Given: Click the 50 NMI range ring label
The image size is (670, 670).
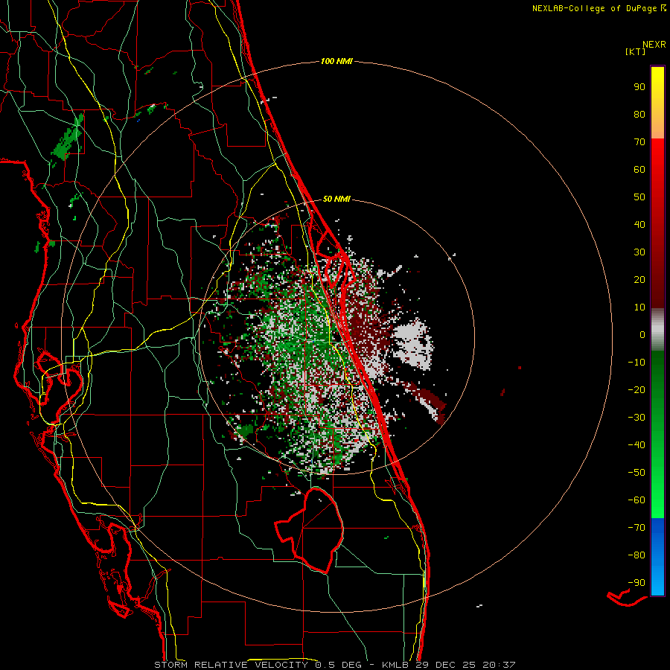Looking at the screenshot, I should click(336, 199).
